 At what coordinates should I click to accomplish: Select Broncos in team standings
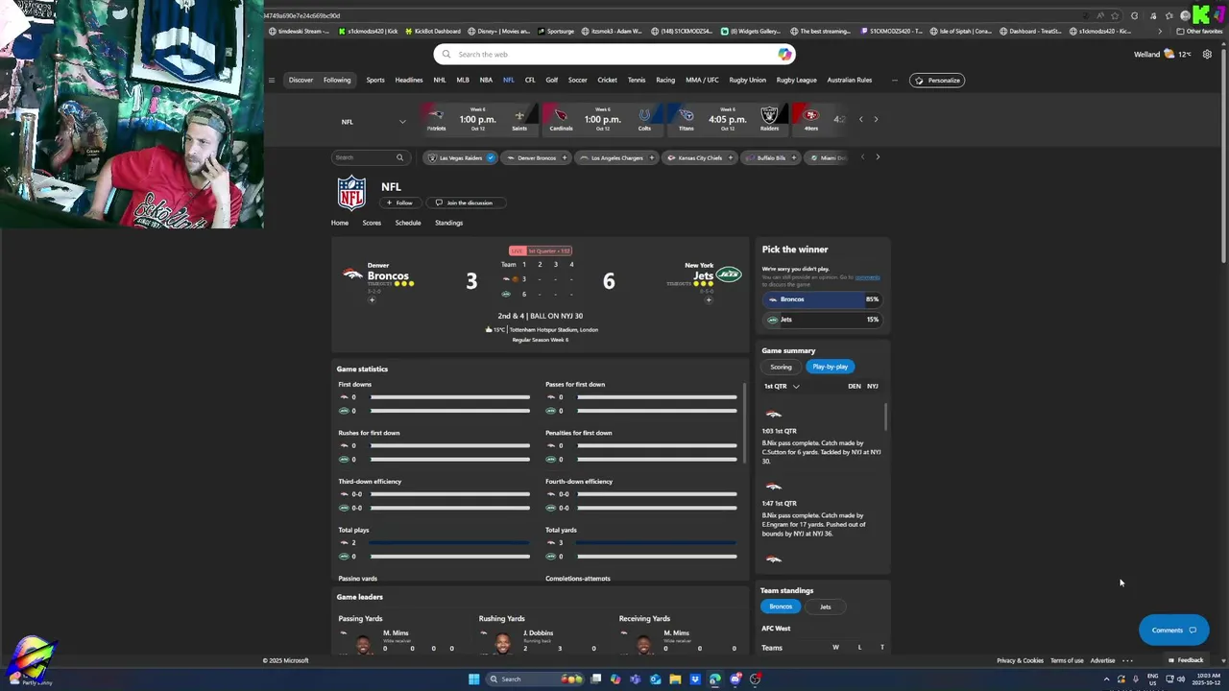tap(781, 607)
